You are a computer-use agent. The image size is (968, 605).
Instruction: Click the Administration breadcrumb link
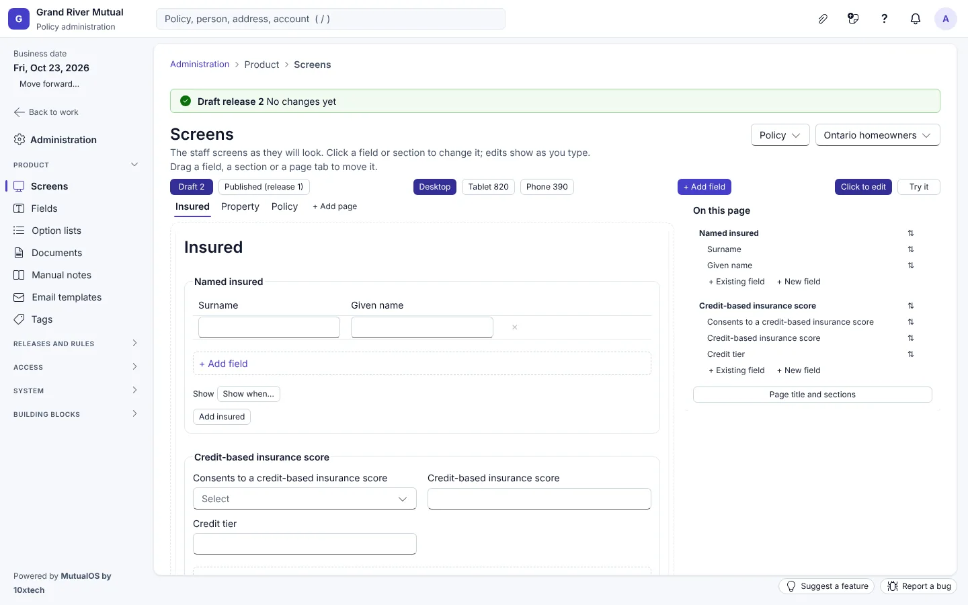(x=200, y=65)
